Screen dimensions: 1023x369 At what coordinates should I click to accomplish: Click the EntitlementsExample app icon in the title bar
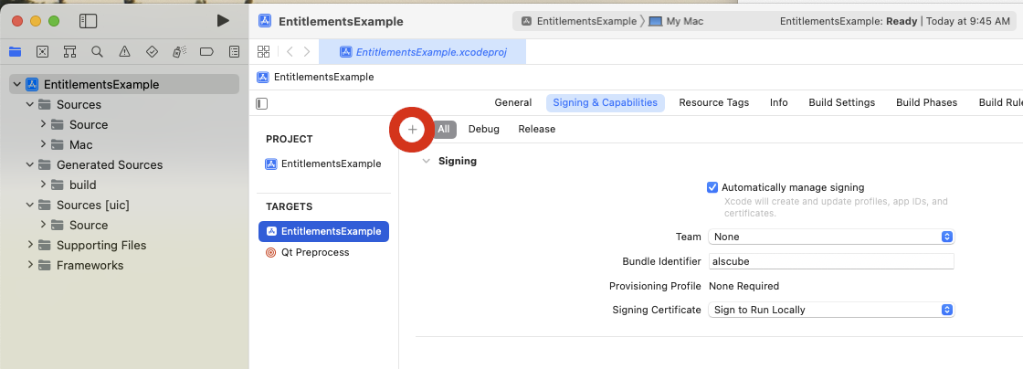pyautogui.click(x=264, y=21)
